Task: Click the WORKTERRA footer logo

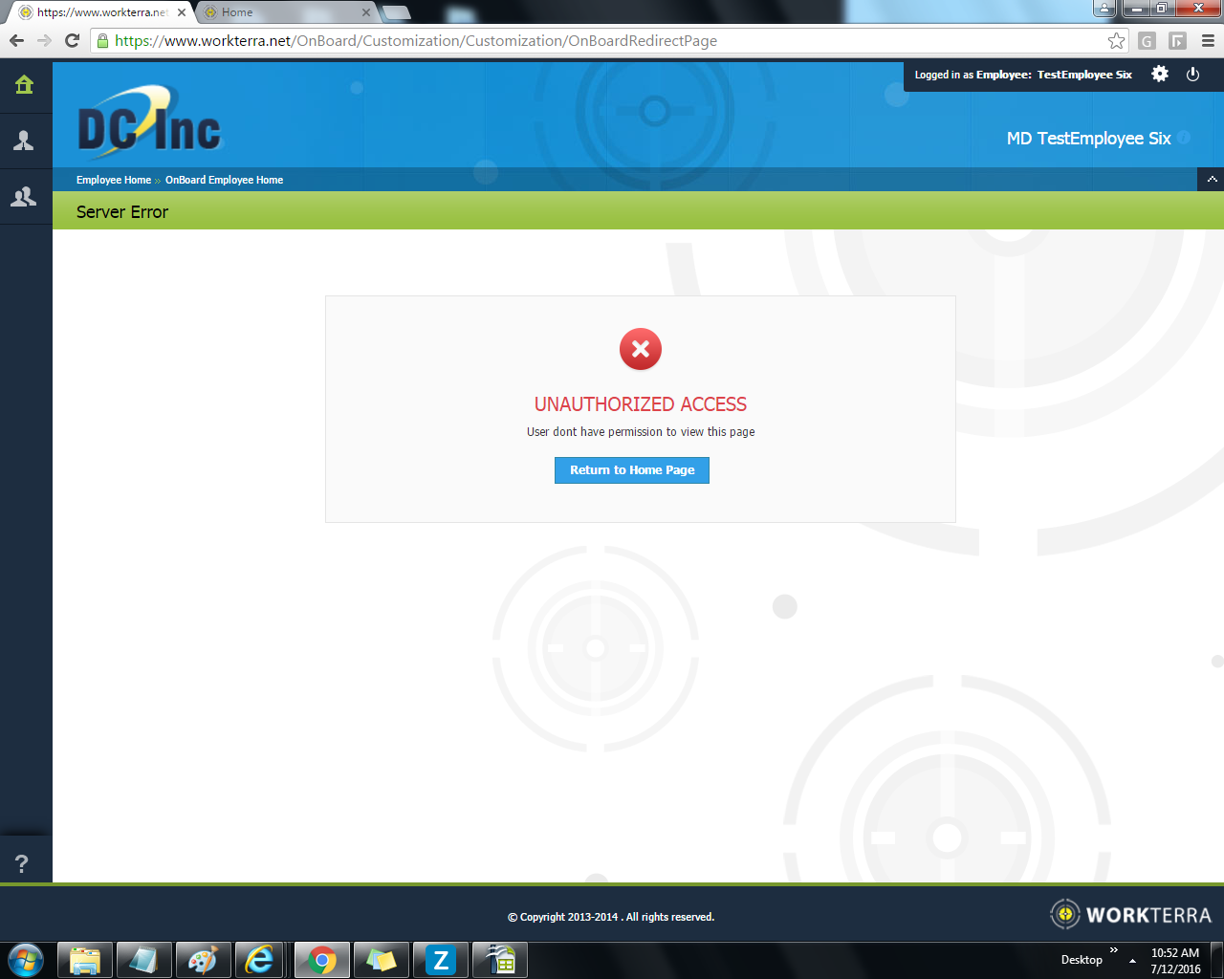Action: click(1130, 915)
